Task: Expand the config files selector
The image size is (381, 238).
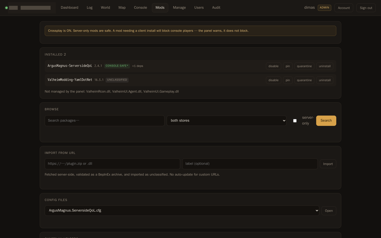Action: pos(182,210)
